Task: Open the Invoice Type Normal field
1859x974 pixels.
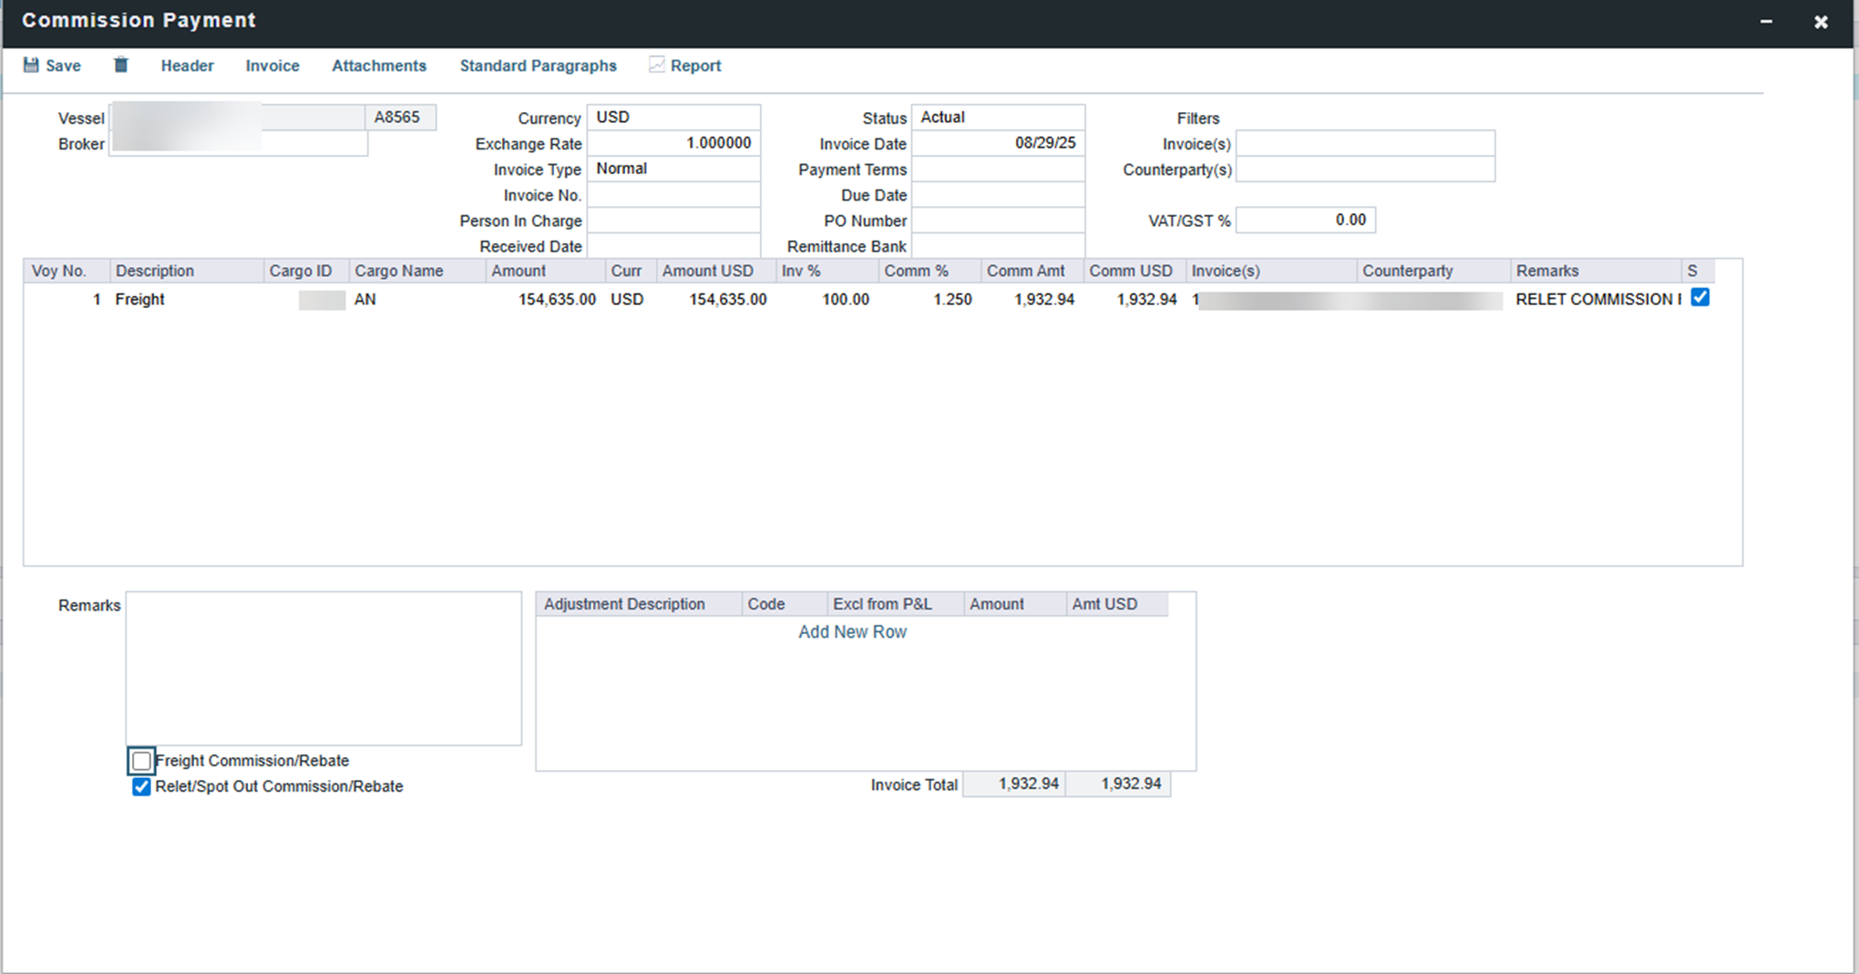Action: click(x=673, y=169)
